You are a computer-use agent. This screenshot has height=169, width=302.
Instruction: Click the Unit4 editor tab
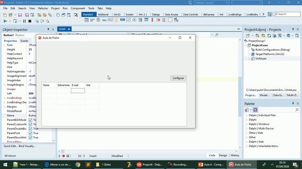coord(64,29)
